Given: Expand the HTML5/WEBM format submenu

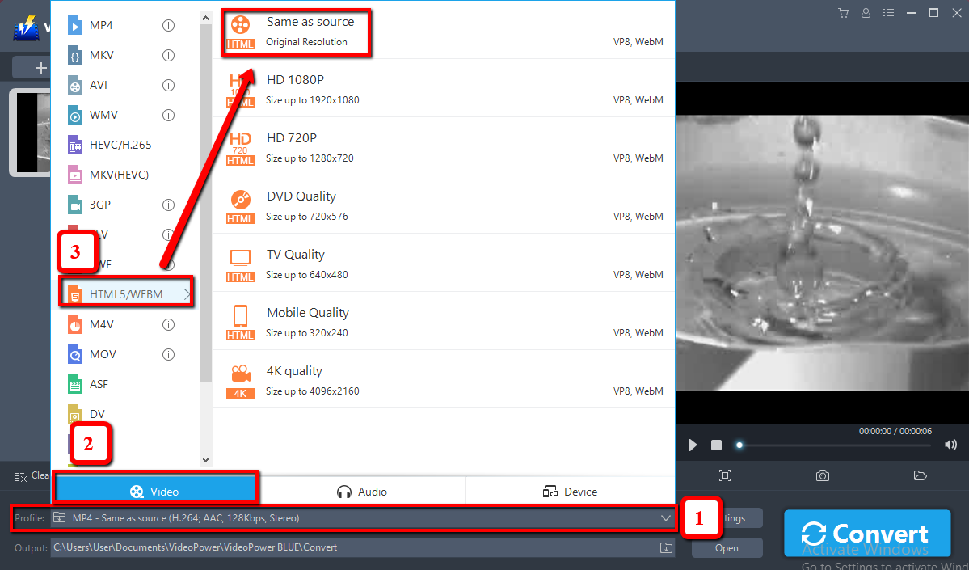Looking at the screenshot, I should tap(187, 294).
